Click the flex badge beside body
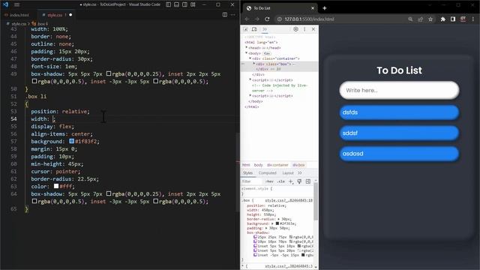Image resolution: width=480 pixels, height=270 pixels. pos(267,53)
